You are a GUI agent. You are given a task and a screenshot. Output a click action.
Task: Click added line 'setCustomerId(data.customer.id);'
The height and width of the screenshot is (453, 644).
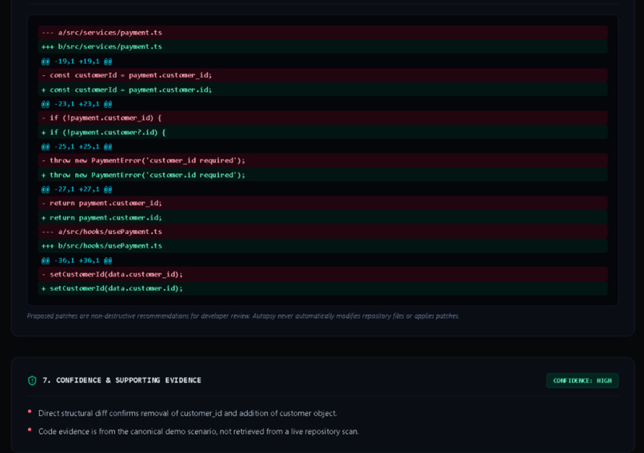(x=323, y=288)
